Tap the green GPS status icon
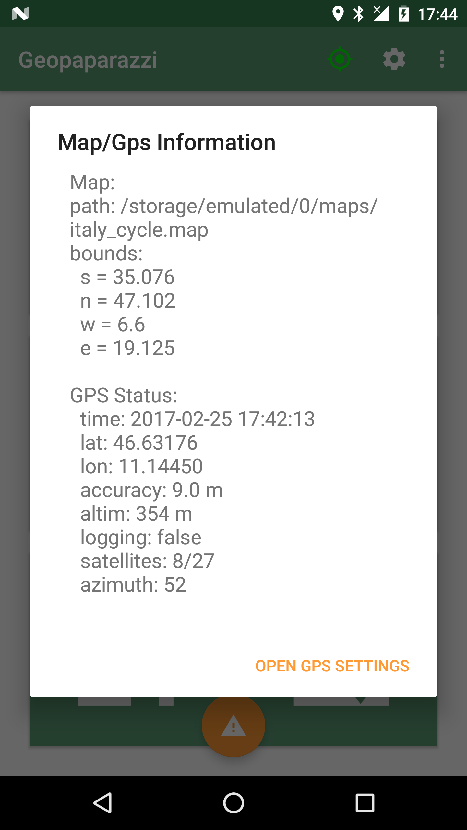467x830 pixels. 340,59
